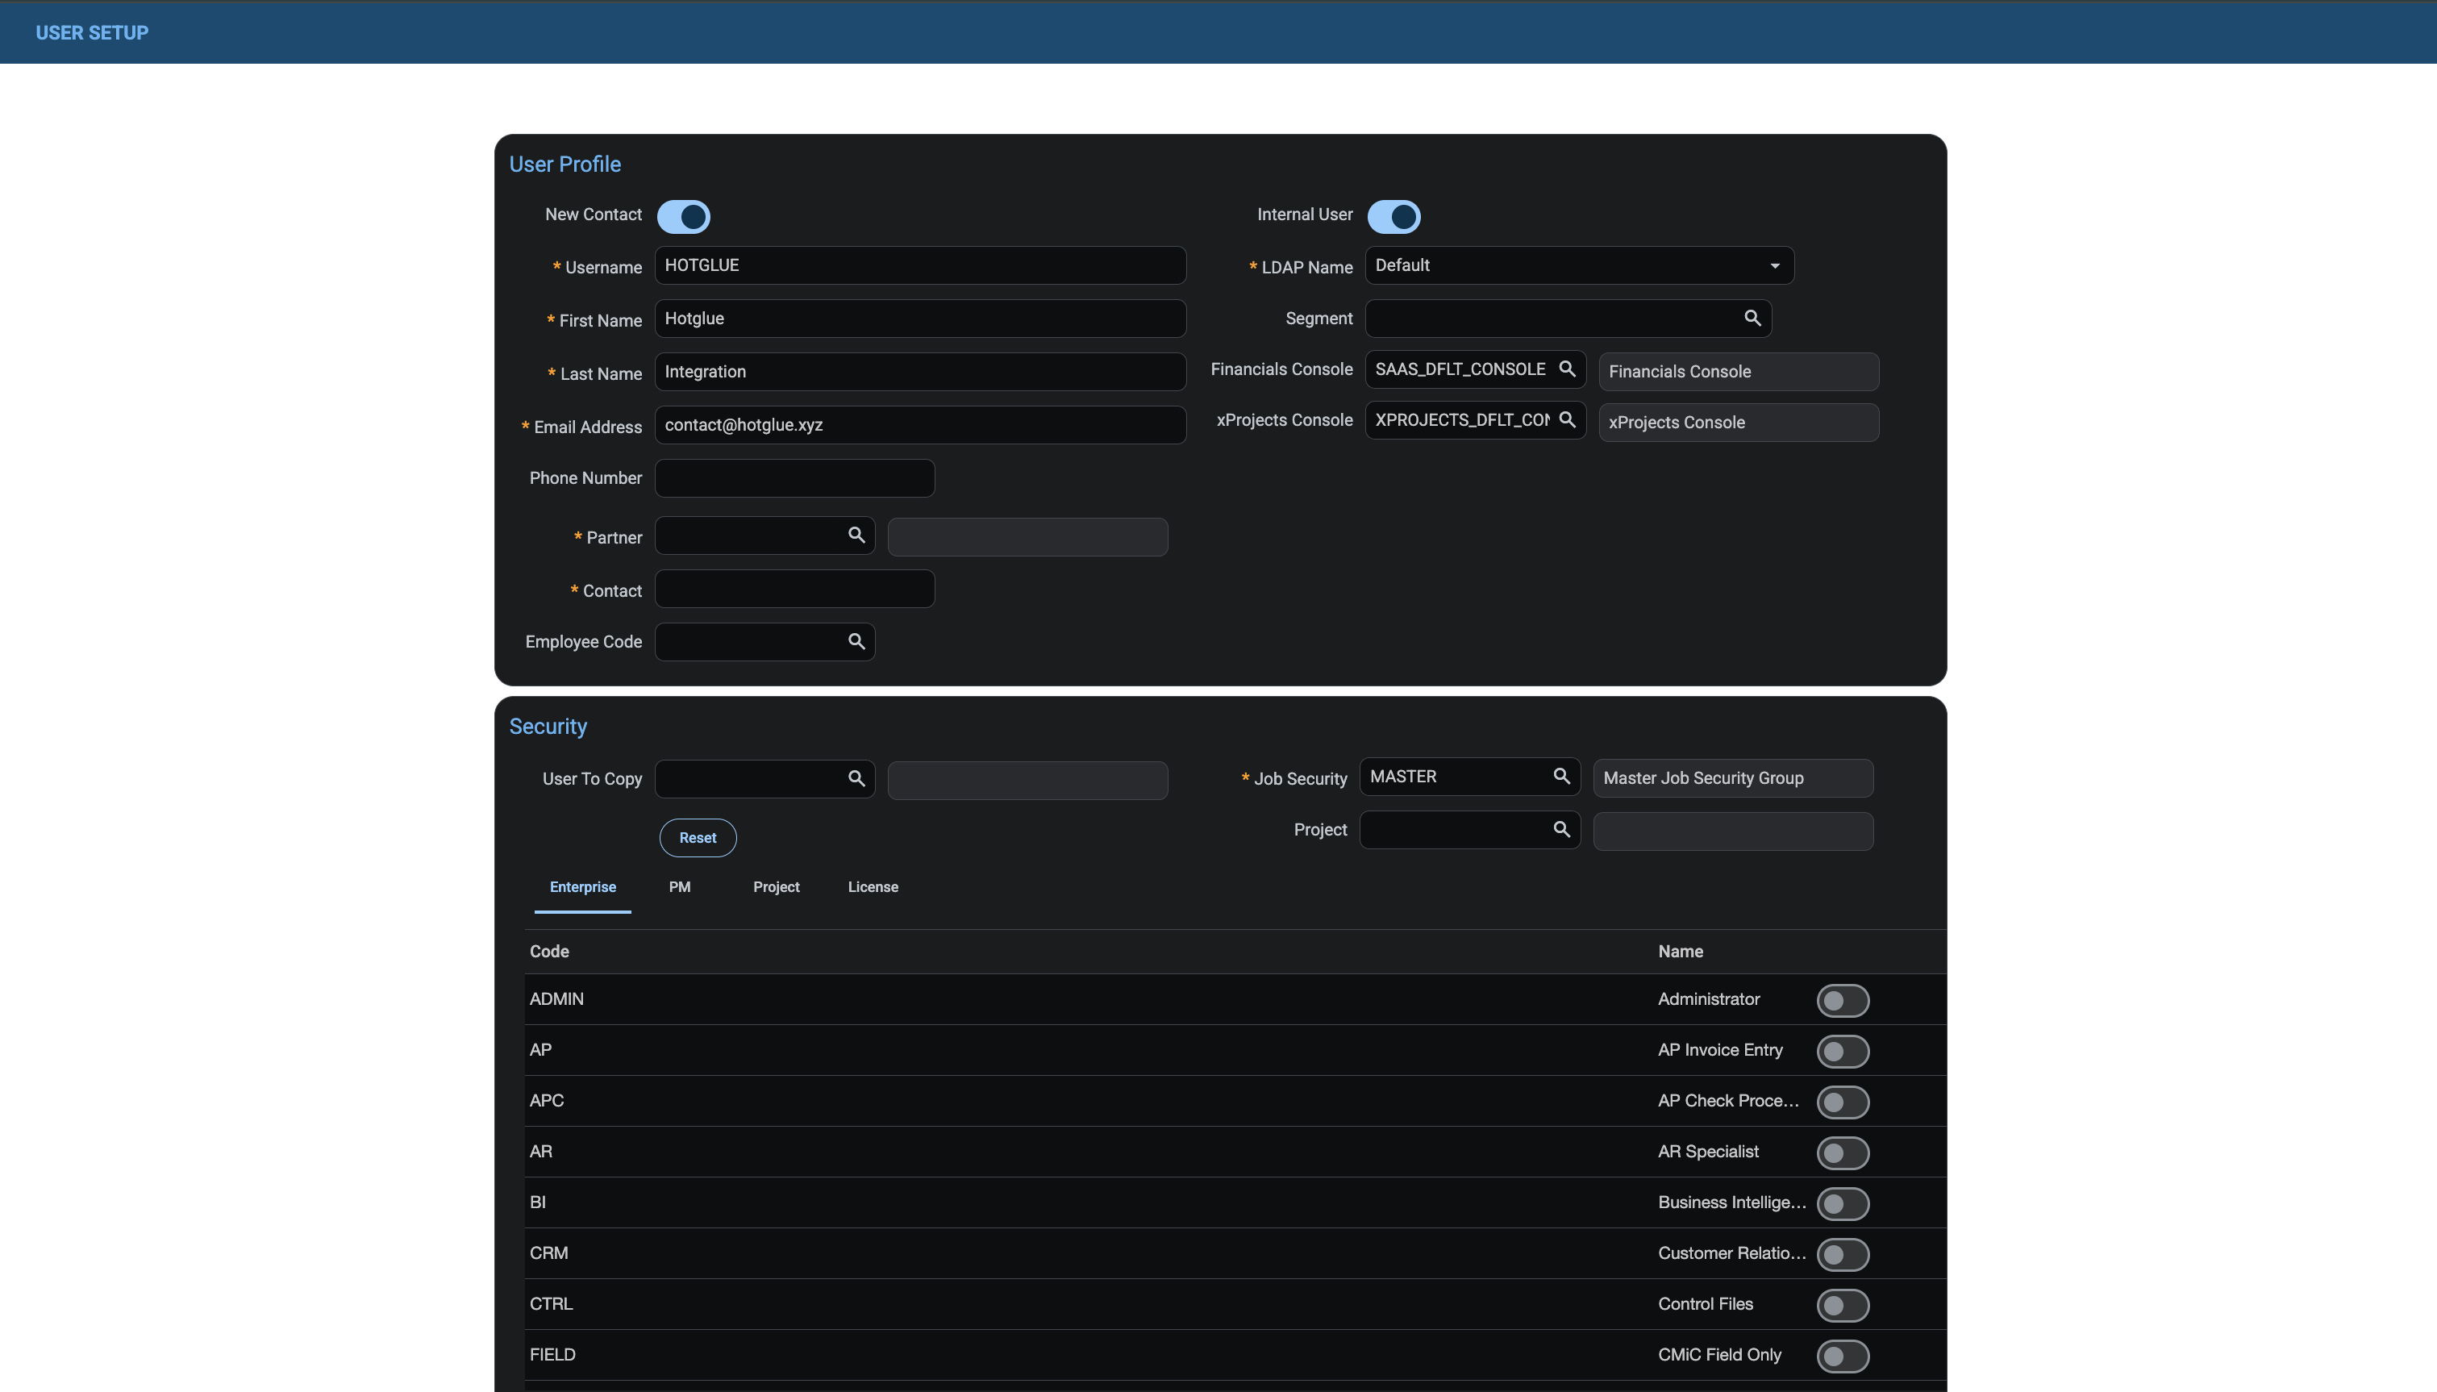Switch to the License tab
The width and height of the screenshot is (2437, 1392).
[873, 887]
